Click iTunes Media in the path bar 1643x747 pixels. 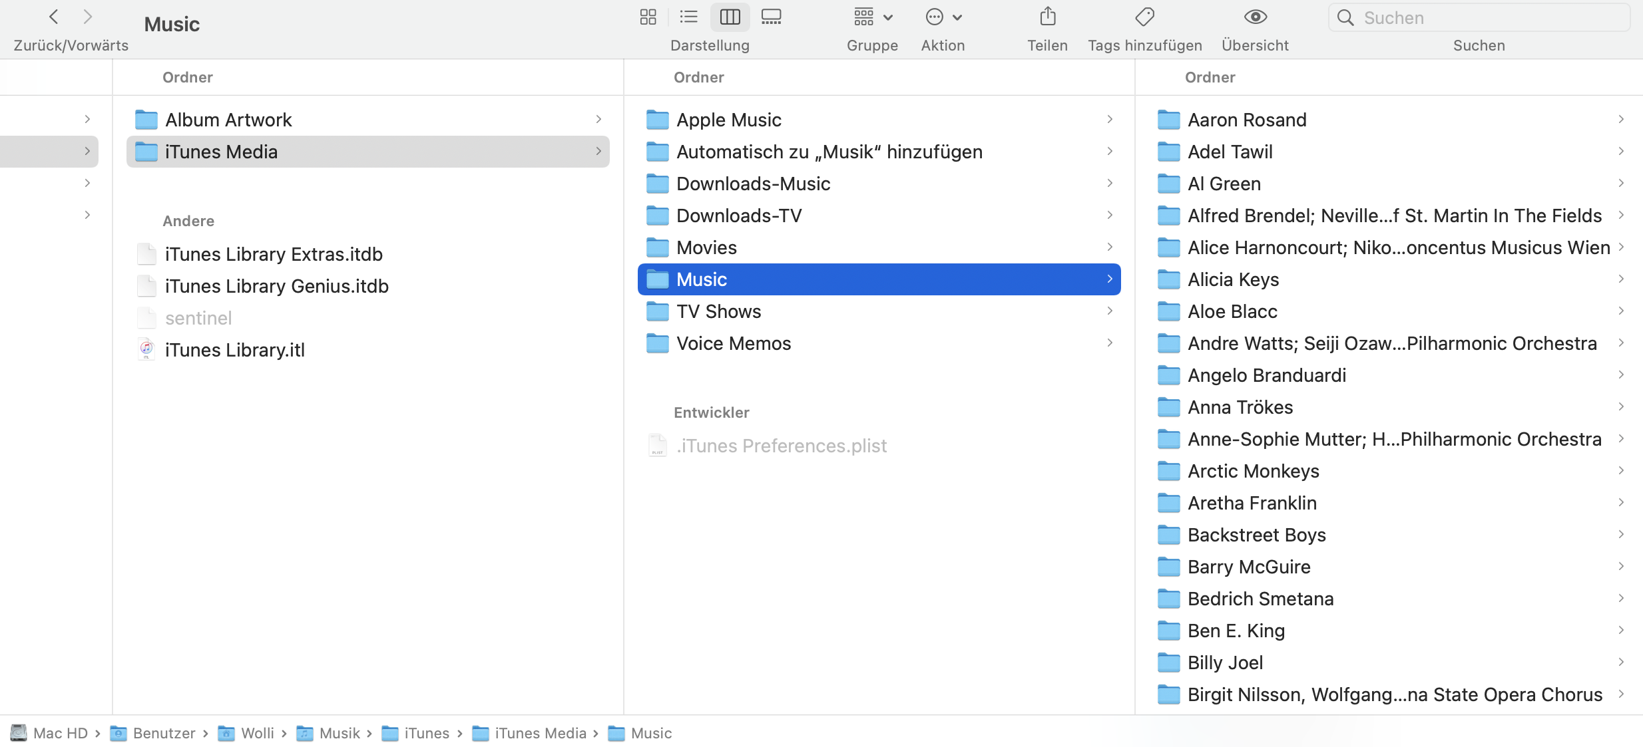[x=540, y=733]
